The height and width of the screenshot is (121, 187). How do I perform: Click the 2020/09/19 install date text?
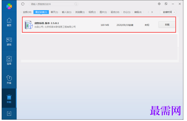(125, 25)
